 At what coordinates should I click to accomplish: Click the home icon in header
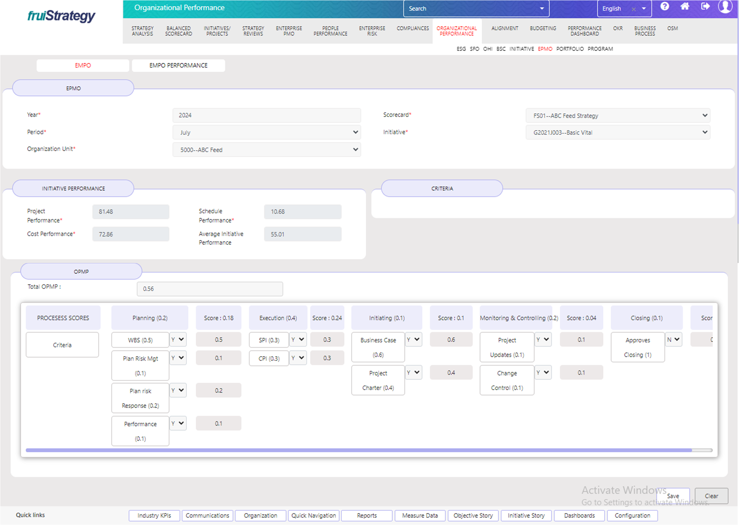[x=685, y=7]
